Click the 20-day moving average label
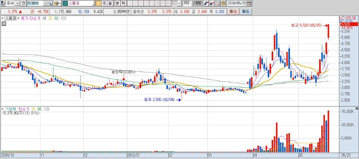Screen dimensions: 359x159 point(51,18)
